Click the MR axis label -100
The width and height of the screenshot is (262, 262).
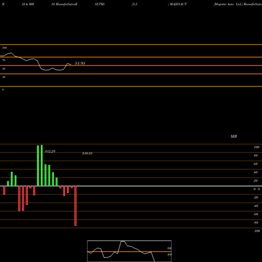point(257,231)
